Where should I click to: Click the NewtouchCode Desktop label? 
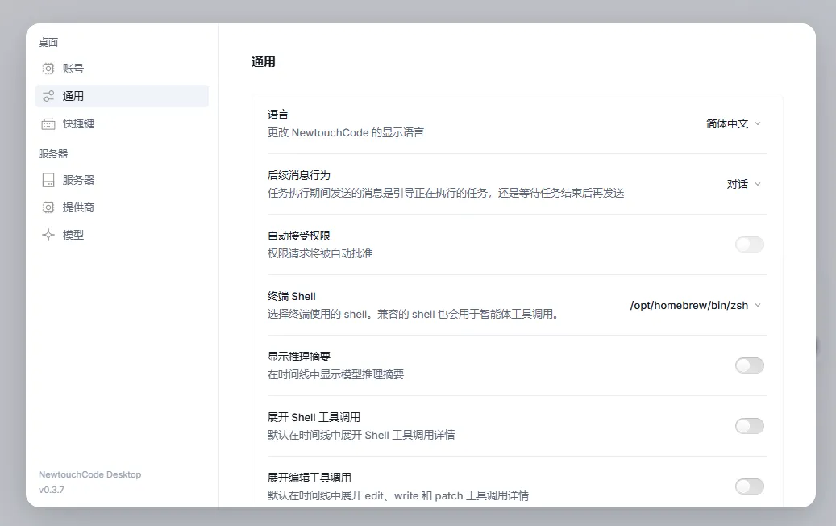(x=90, y=474)
